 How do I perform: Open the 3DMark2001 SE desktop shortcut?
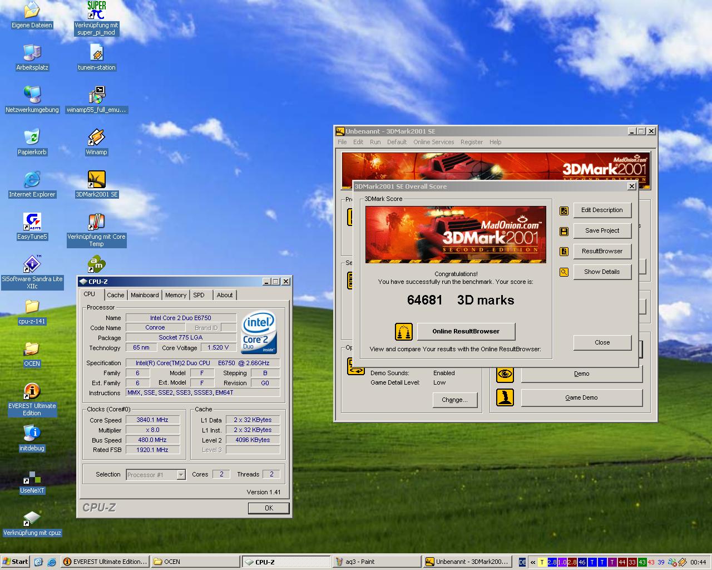[x=97, y=180]
